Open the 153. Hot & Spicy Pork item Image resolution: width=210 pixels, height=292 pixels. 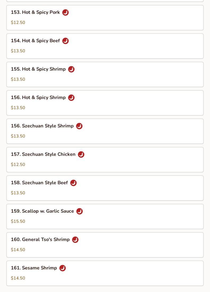point(105,18)
